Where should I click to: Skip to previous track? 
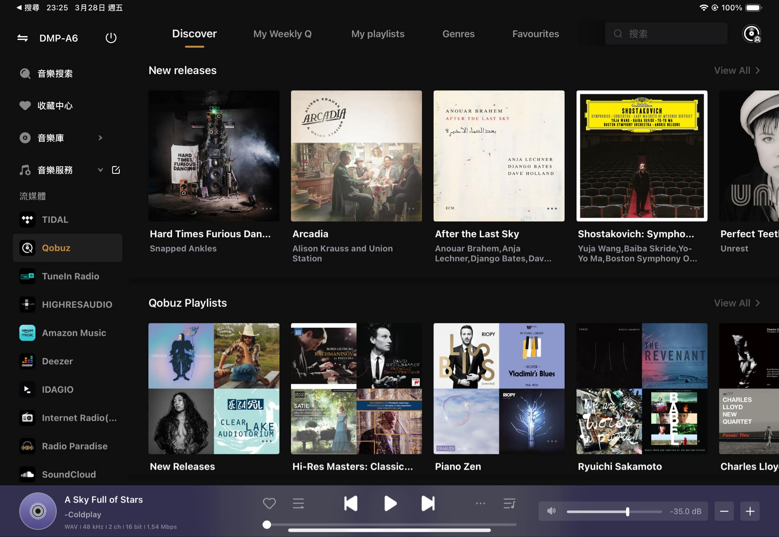pos(350,504)
